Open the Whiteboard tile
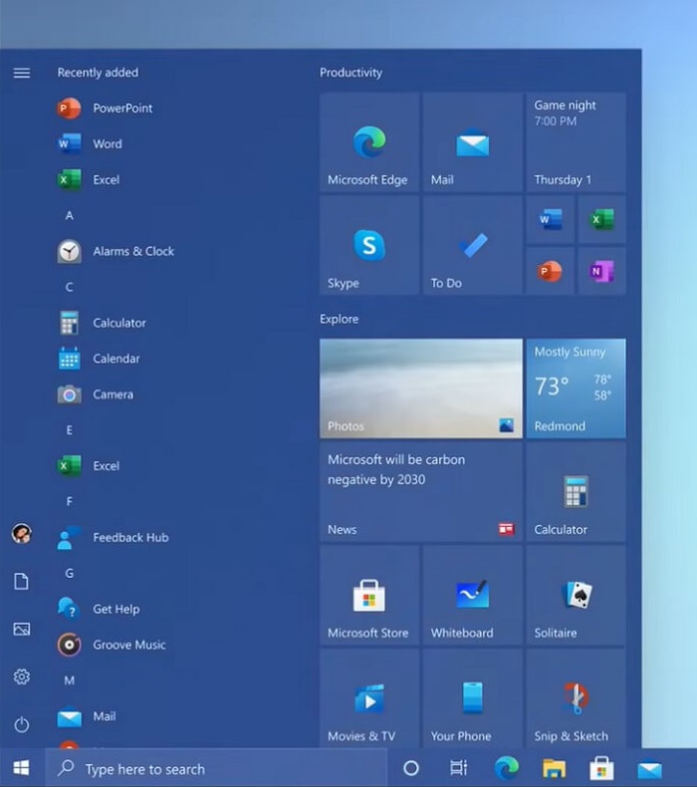Image resolution: width=697 pixels, height=787 pixels. click(x=472, y=595)
